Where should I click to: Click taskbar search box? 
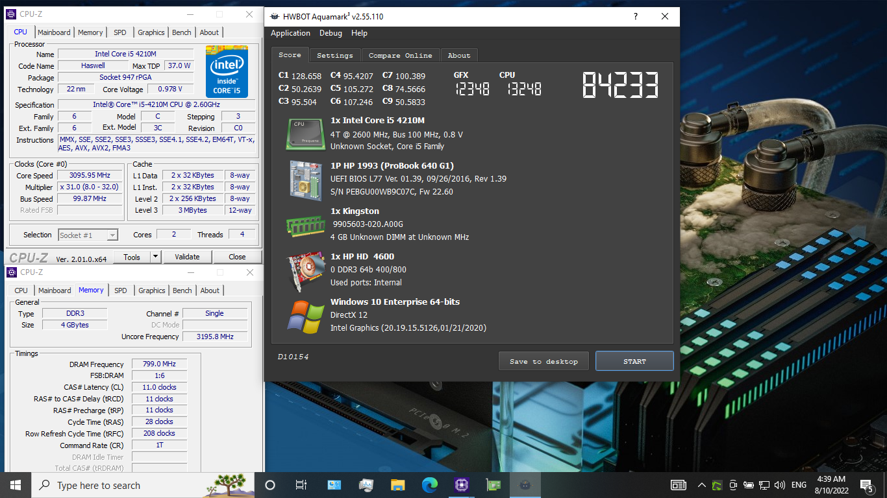pyautogui.click(x=142, y=485)
